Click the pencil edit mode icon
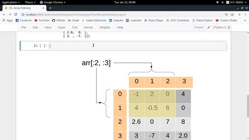The image size is (249, 140). pyautogui.click(x=209, y=28)
